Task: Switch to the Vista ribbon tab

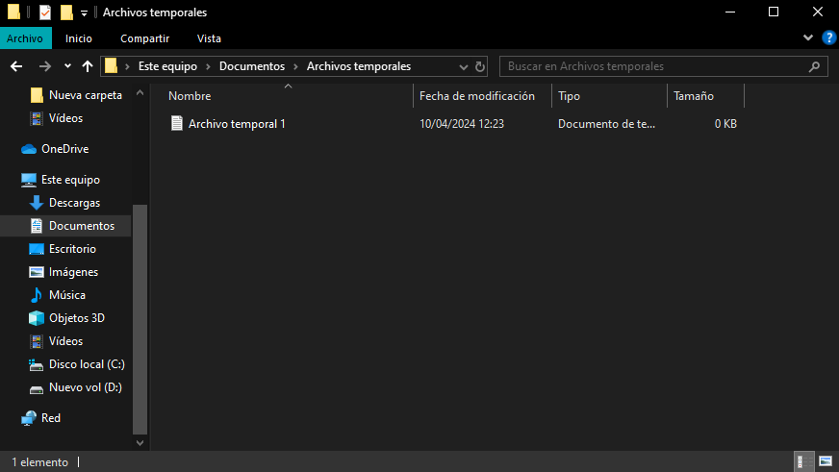Action: click(209, 38)
